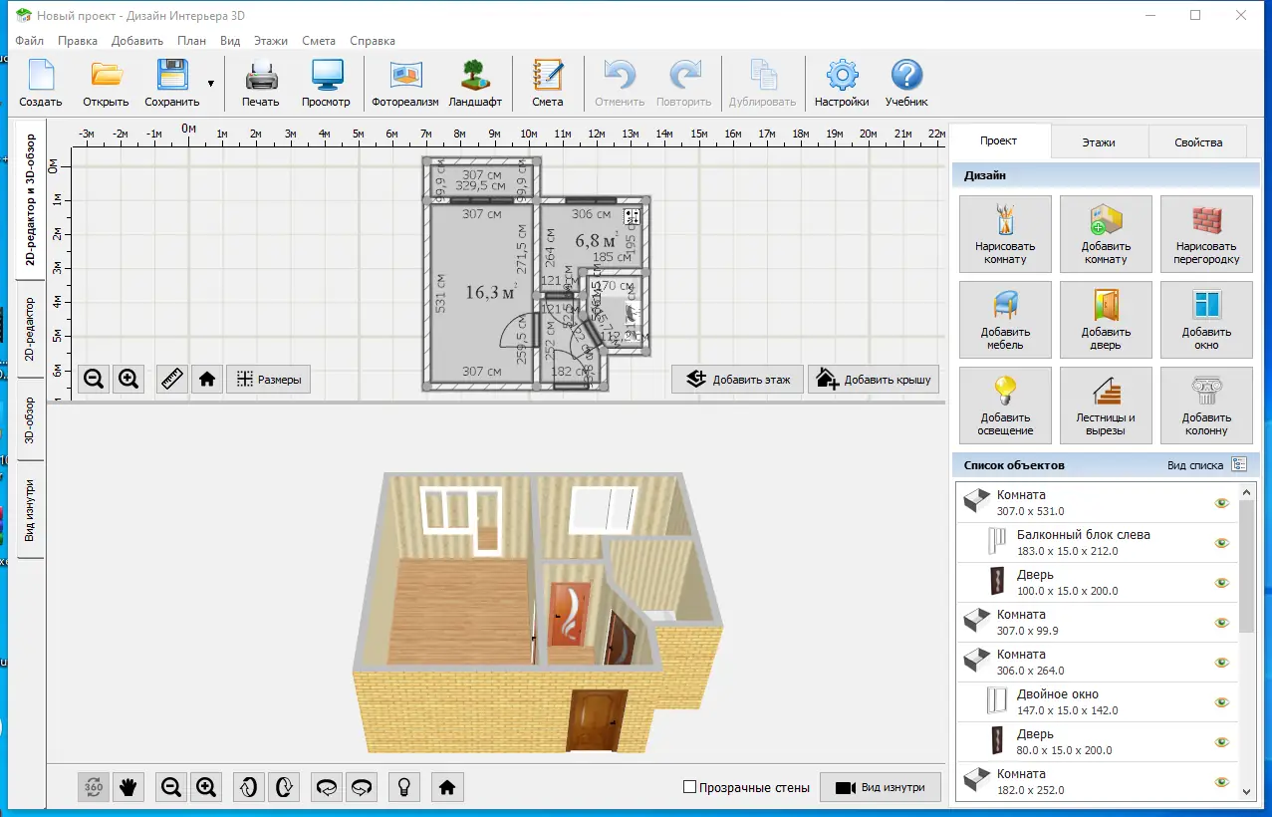Select the Проект tab
The width and height of the screenshot is (1272, 817).
998,141
